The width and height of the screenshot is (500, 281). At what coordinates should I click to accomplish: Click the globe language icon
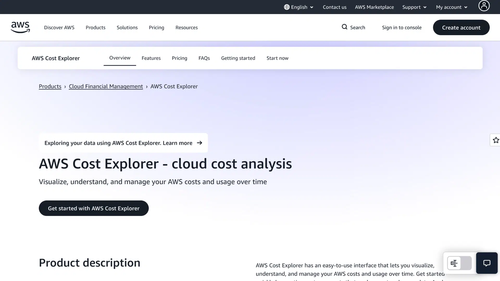(x=287, y=7)
